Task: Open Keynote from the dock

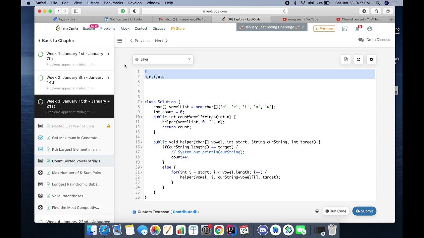Action: pos(193,230)
